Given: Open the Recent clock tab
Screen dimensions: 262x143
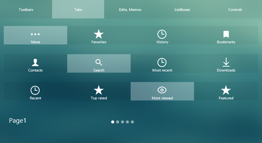Looking at the screenshot, I should pos(35,91).
